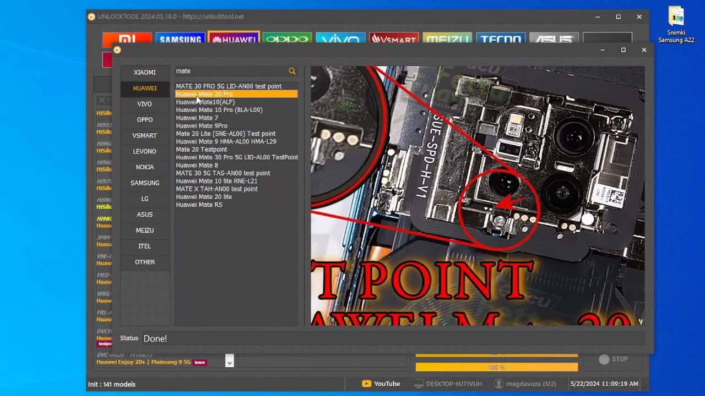Click the YouTube link in status bar
The width and height of the screenshot is (705, 396).
pyautogui.click(x=387, y=384)
